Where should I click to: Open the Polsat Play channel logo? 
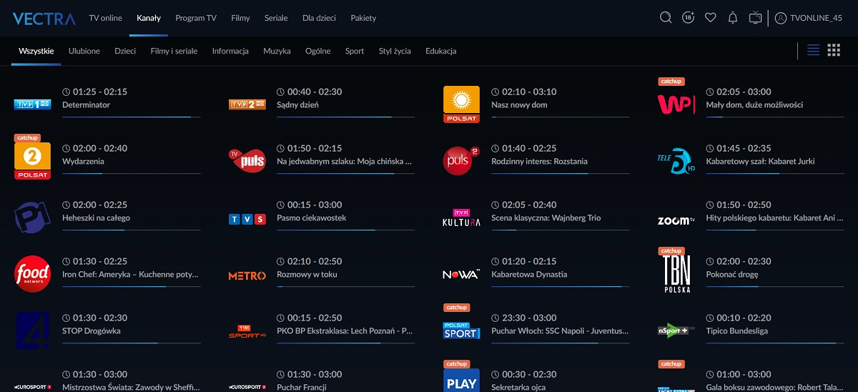461,381
